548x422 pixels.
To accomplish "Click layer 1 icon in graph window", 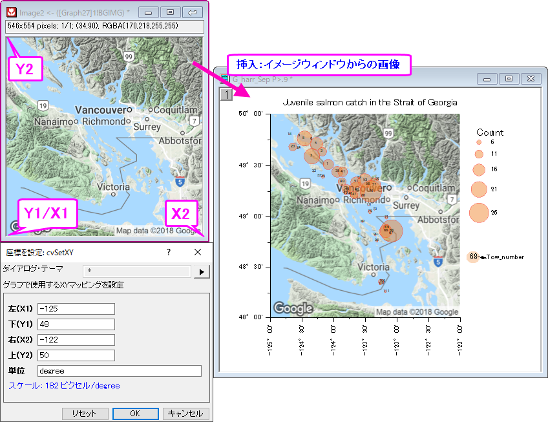I will (226, 94).
